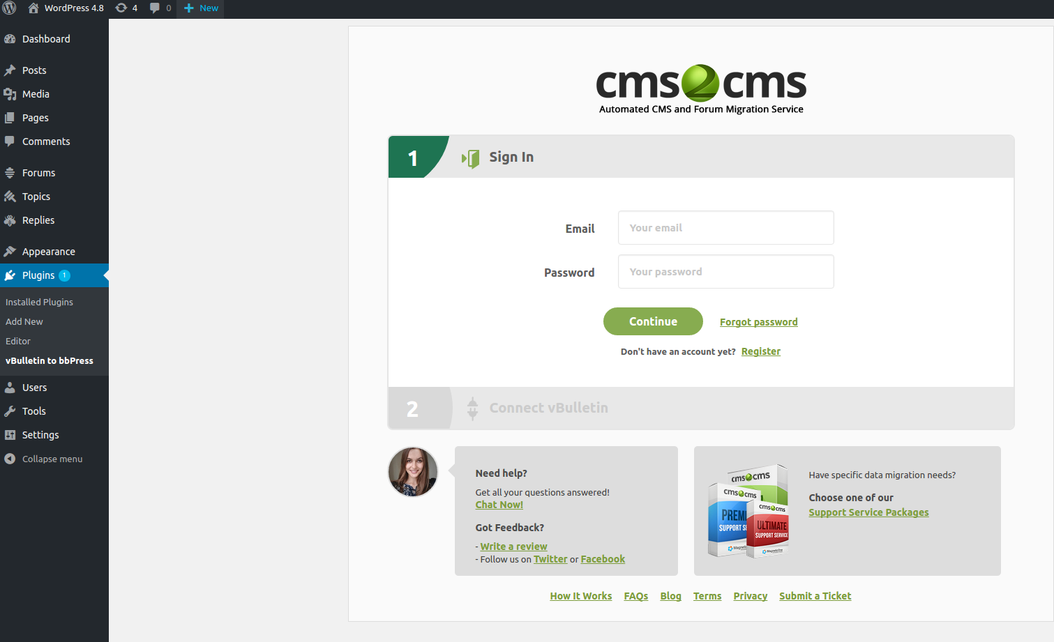Screen dimensions: 1054x642
Task: Click the Terms footer link
Action: pos(707,596)
